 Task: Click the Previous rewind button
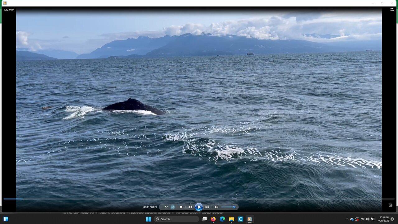coord(190,207)
